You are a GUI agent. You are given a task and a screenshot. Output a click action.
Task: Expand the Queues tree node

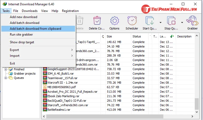[x=6, y=78]
